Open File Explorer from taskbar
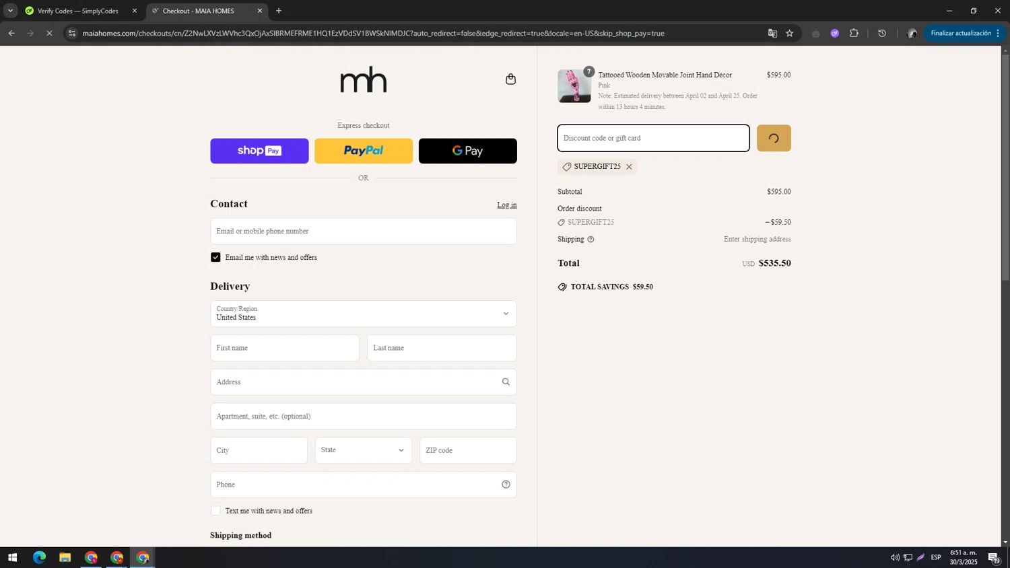This screenshot has height=568, width=1010. [x=65, y=558]
